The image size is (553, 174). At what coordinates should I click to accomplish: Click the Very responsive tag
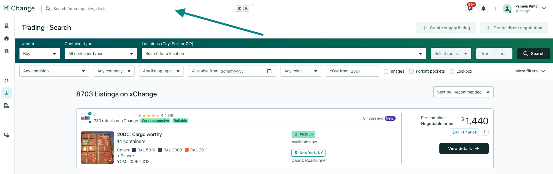155,121
